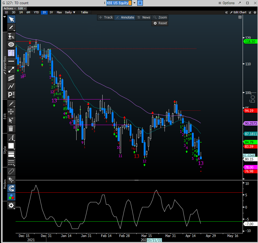
Task: Click the RGB color circles mode icon
Action: (x=11, y=197)
